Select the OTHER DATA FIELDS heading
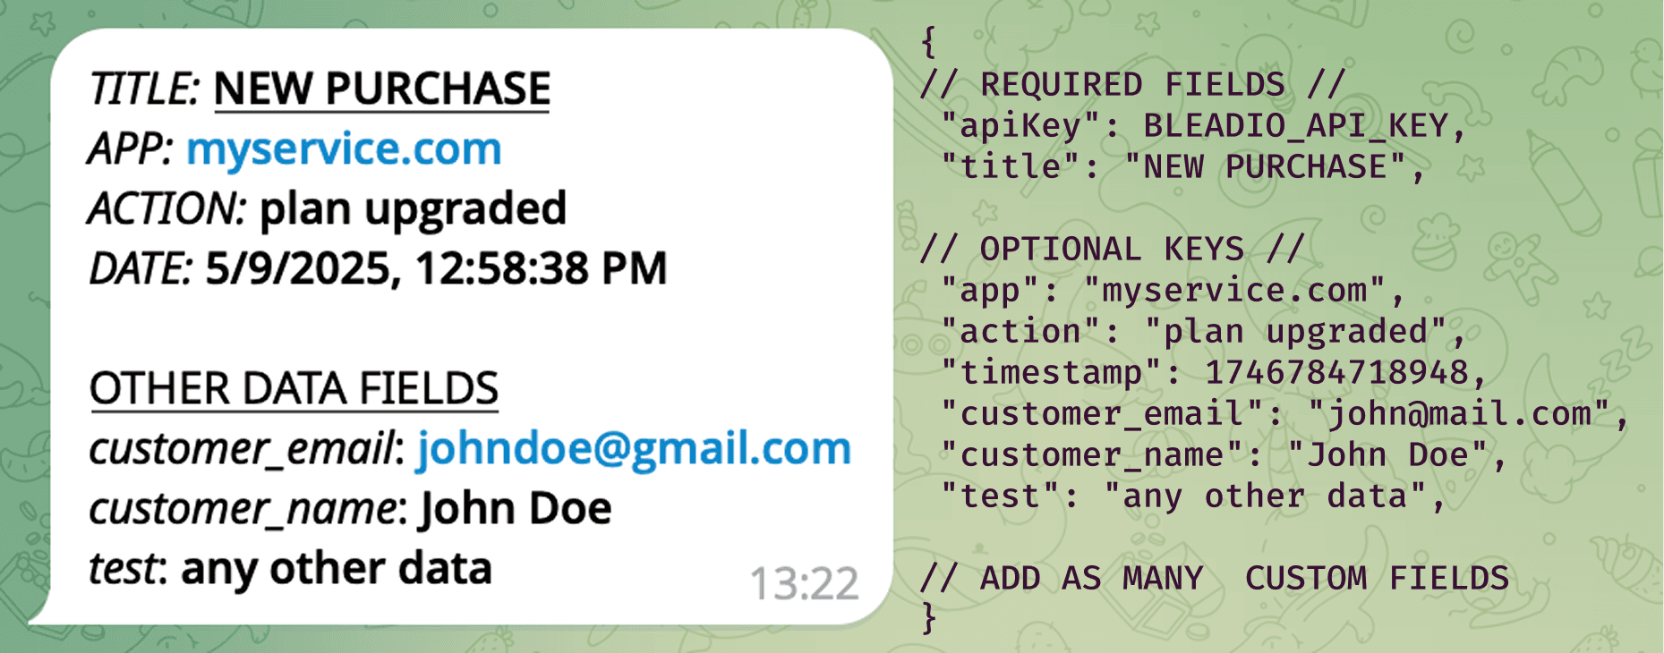The image size is (1664, 653). [x=294, y=389]
